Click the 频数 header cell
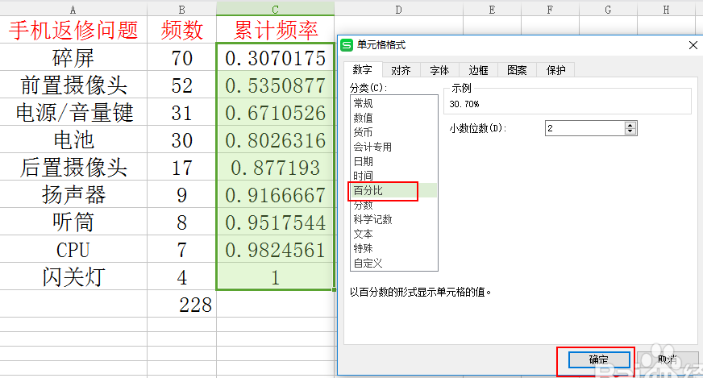This screenshot has height=378, width=703. [x=181, y=30]
